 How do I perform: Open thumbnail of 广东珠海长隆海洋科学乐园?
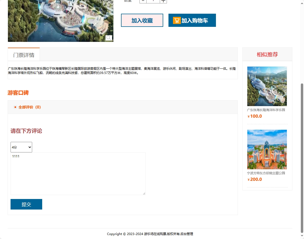pyautogui.click(x=267, y=86)
